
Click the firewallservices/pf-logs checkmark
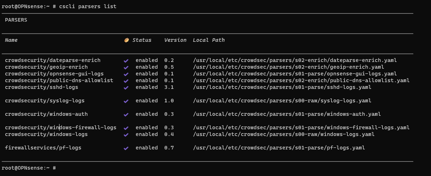126,148
